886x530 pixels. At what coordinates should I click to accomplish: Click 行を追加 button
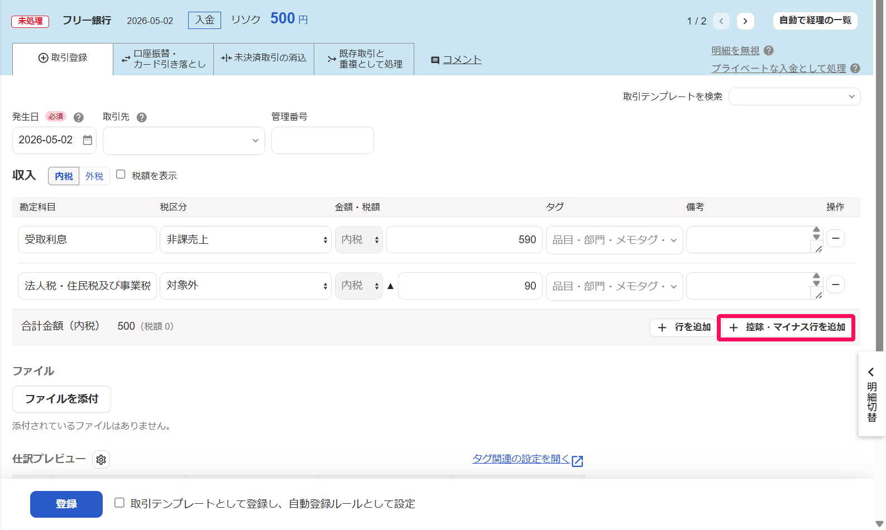[x=684, y=327]
